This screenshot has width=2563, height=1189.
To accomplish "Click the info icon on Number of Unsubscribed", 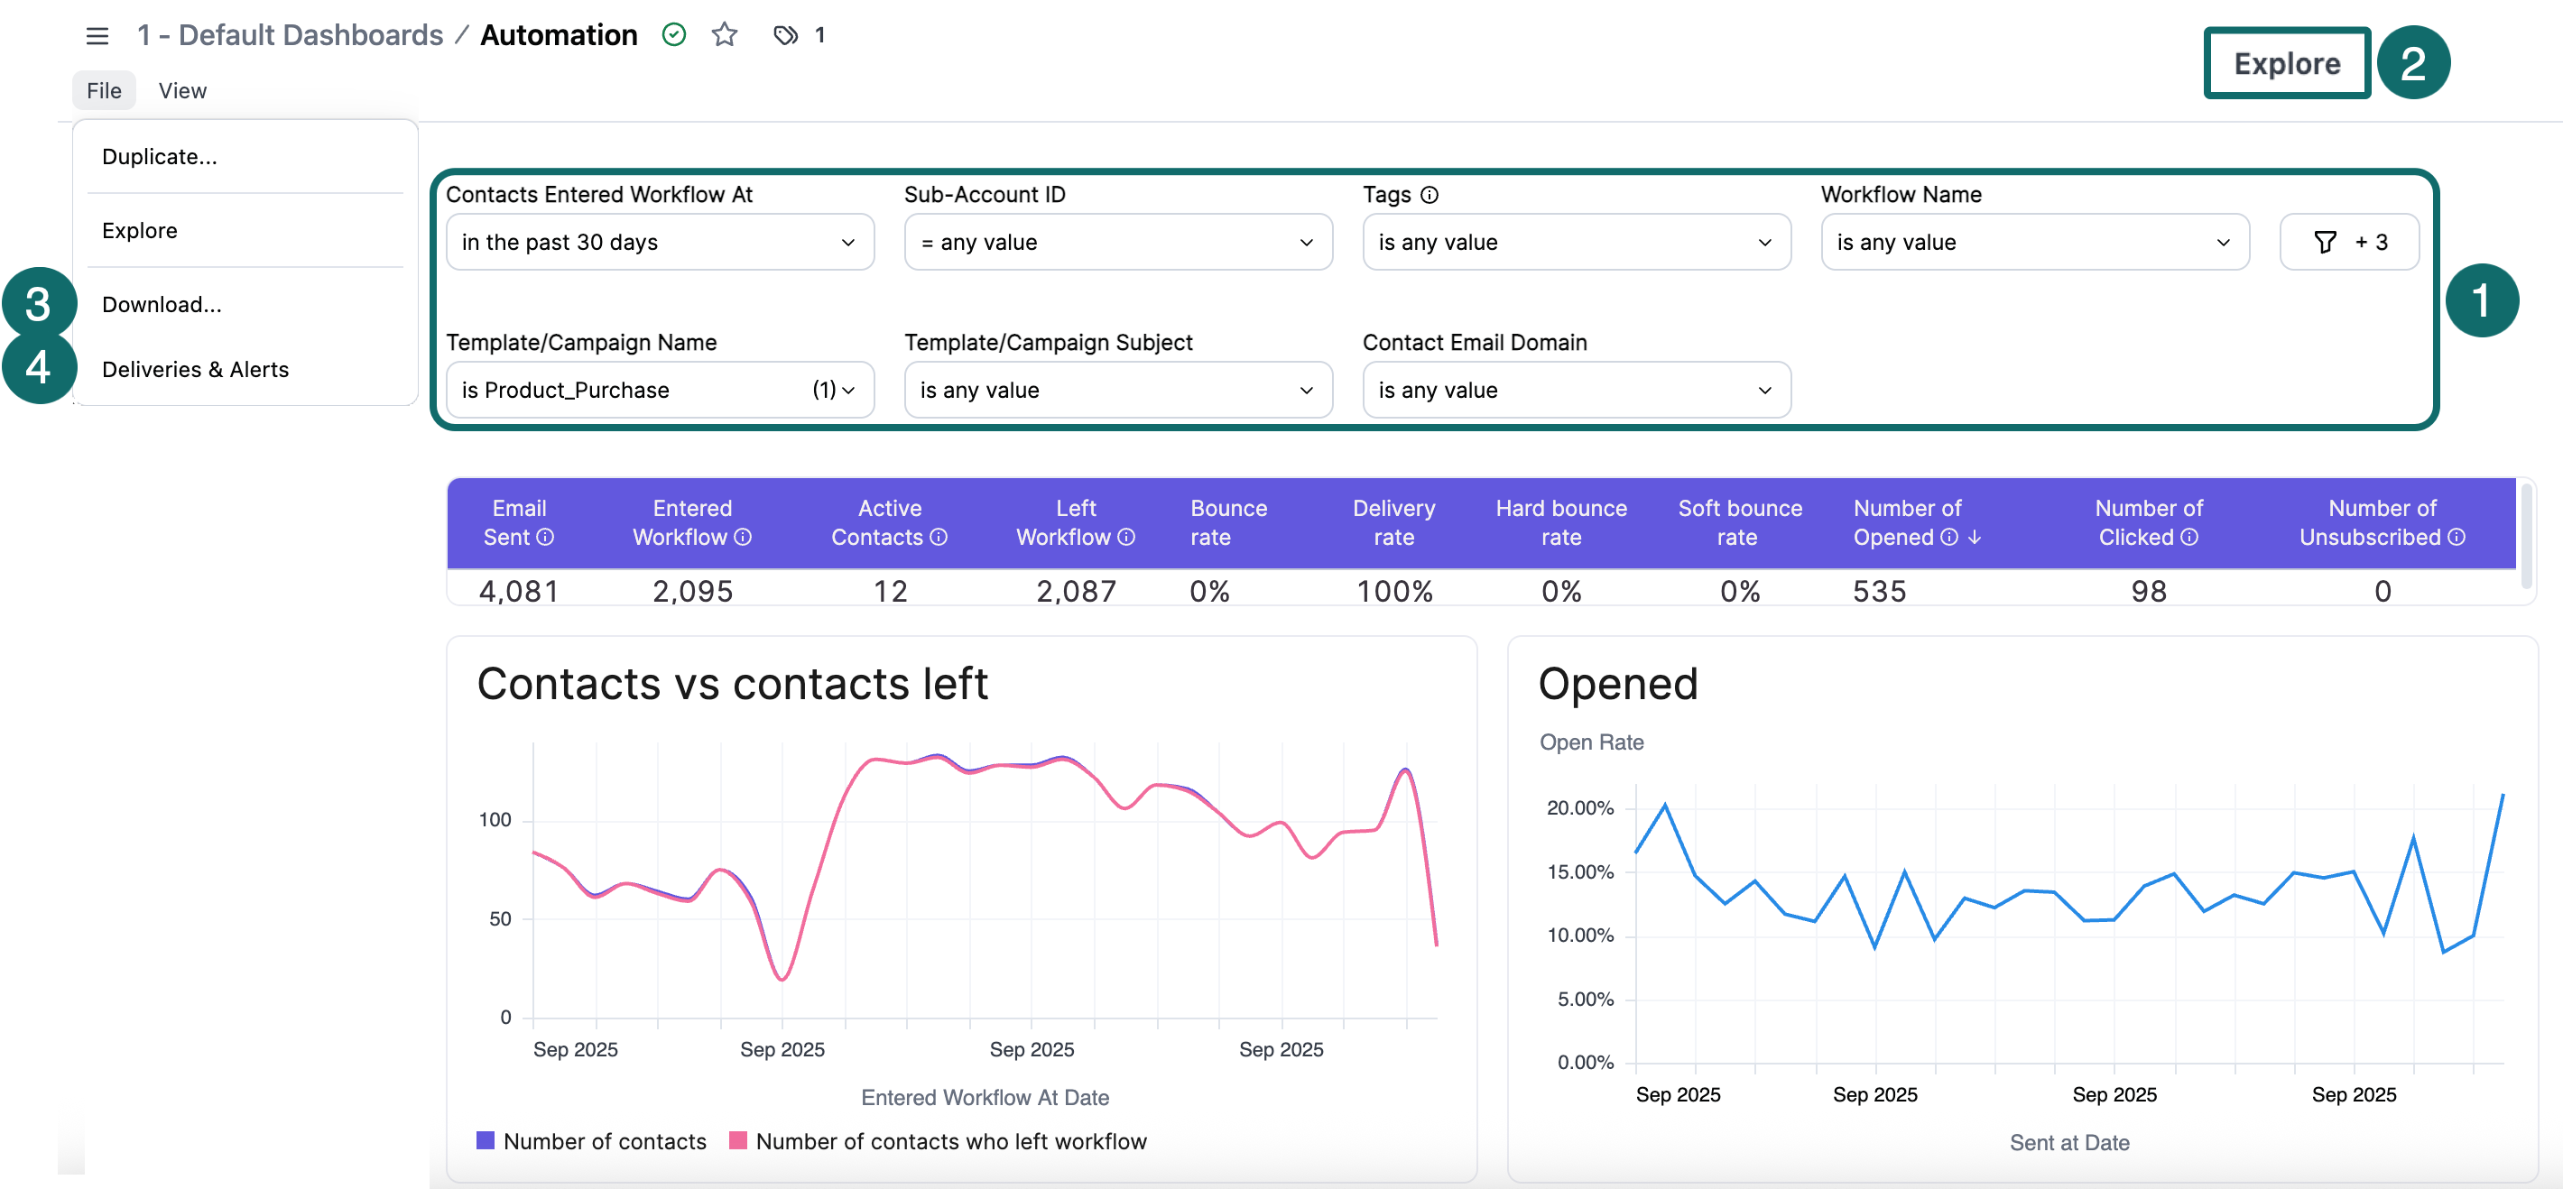I will [x=2459, y=539].
